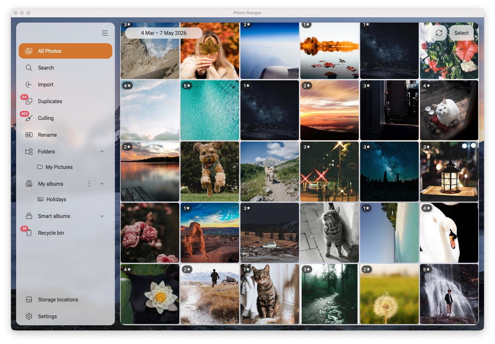This screenshot has height=344, width=495.
Task: Open the Search icon in sidebar
Action: coord(29,68)
